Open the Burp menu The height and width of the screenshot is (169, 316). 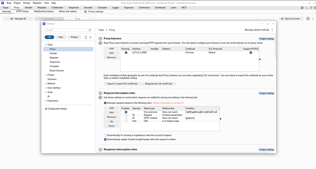click(x=9, y=3)
